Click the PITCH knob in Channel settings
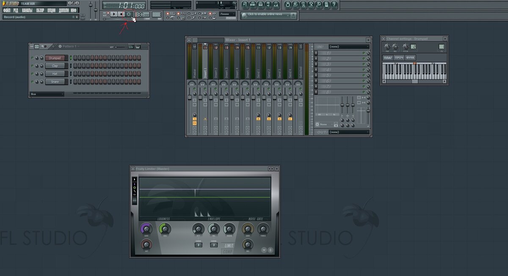 point(406,46)
